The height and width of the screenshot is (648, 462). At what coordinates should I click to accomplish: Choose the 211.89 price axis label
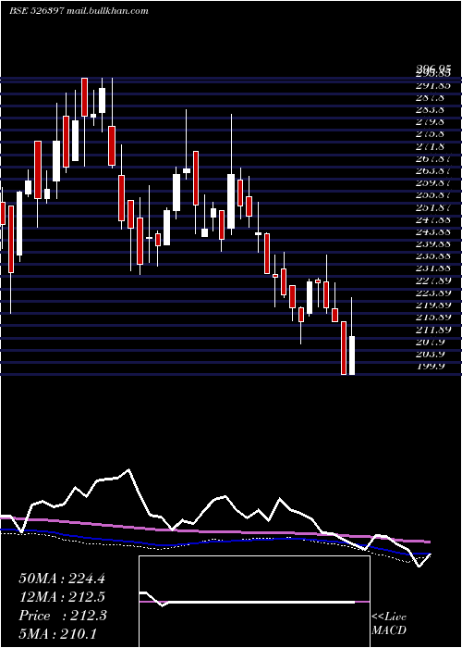pos(432,330)
